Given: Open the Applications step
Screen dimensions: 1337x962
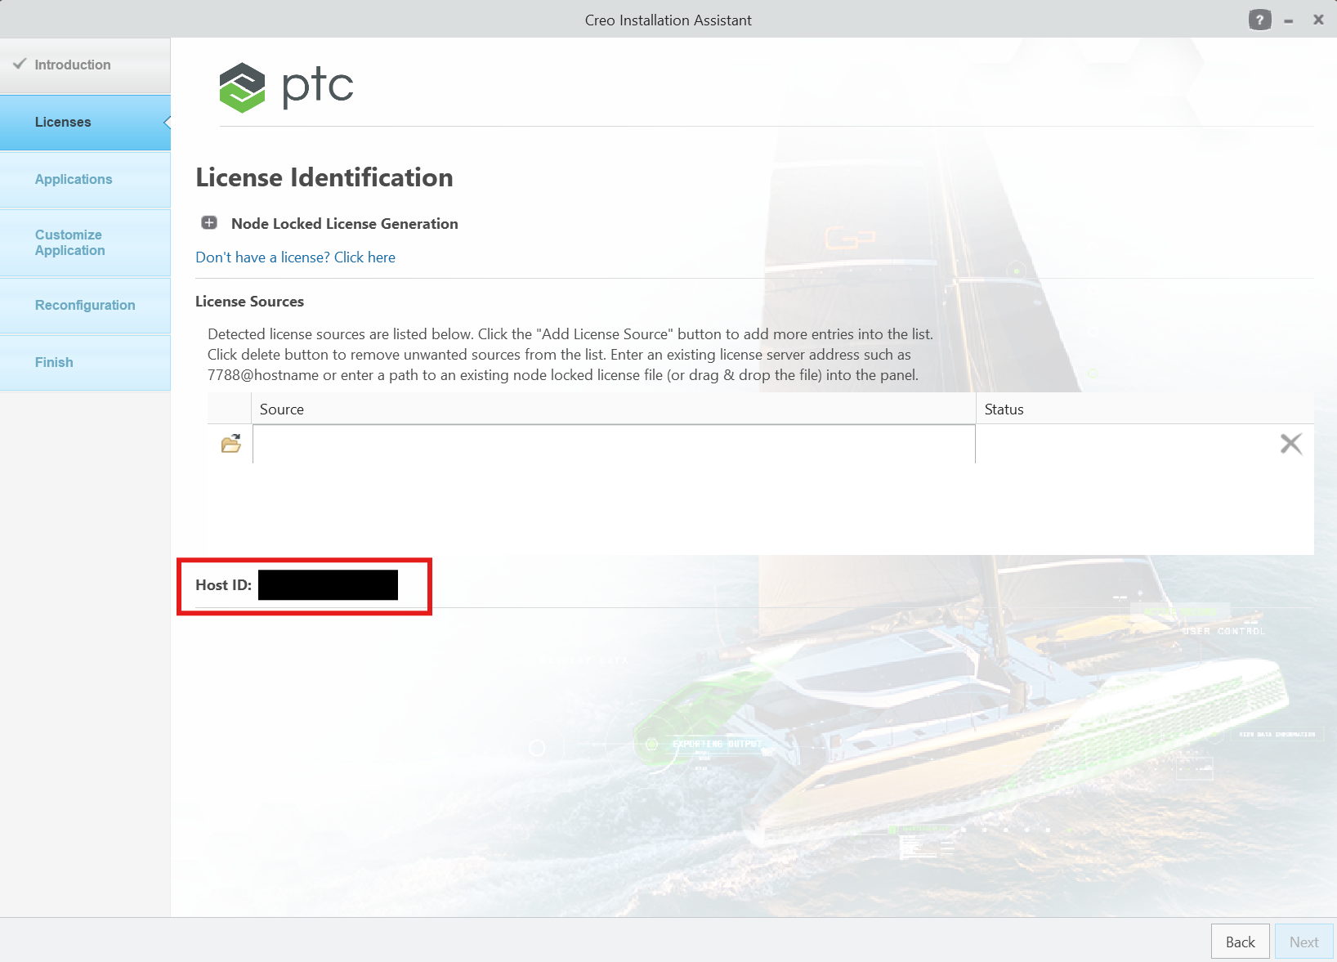Looking at the screenshot, I should (85, 180).
